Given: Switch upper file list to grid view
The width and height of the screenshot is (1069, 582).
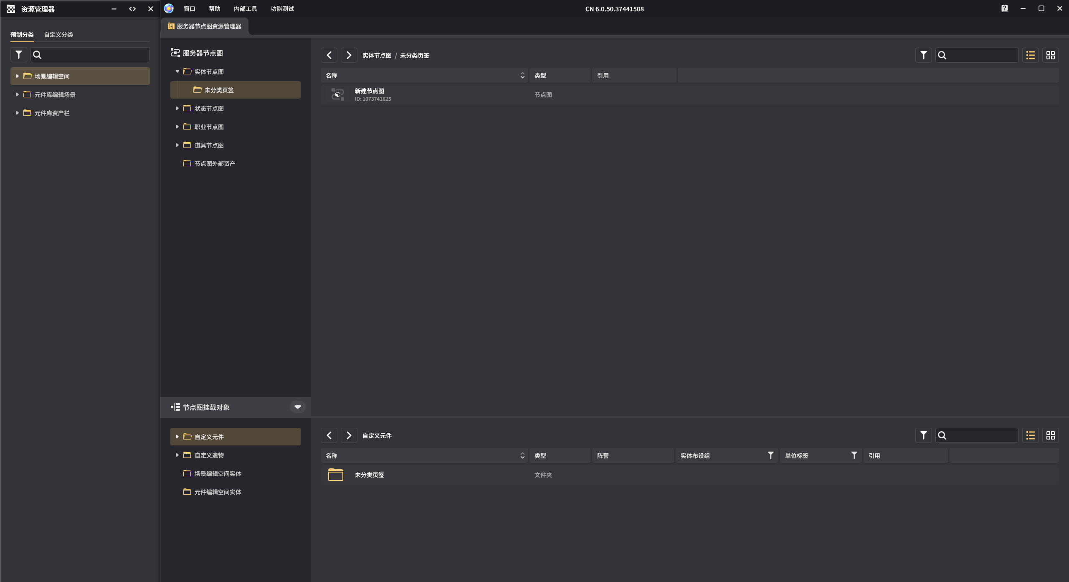Looking at the screenshot, I should (x=1050, y=55).
